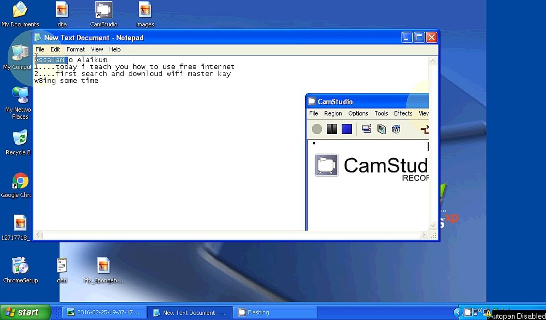546x320 pixels.
Task: Open the Edit menu in Notepad
Action: pyautogui.click(x=55, y=49)
